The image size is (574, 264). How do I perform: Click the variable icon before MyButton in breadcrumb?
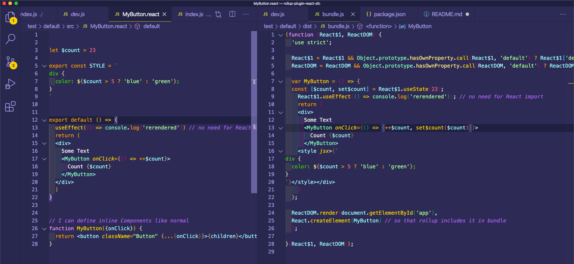(402, 26)
